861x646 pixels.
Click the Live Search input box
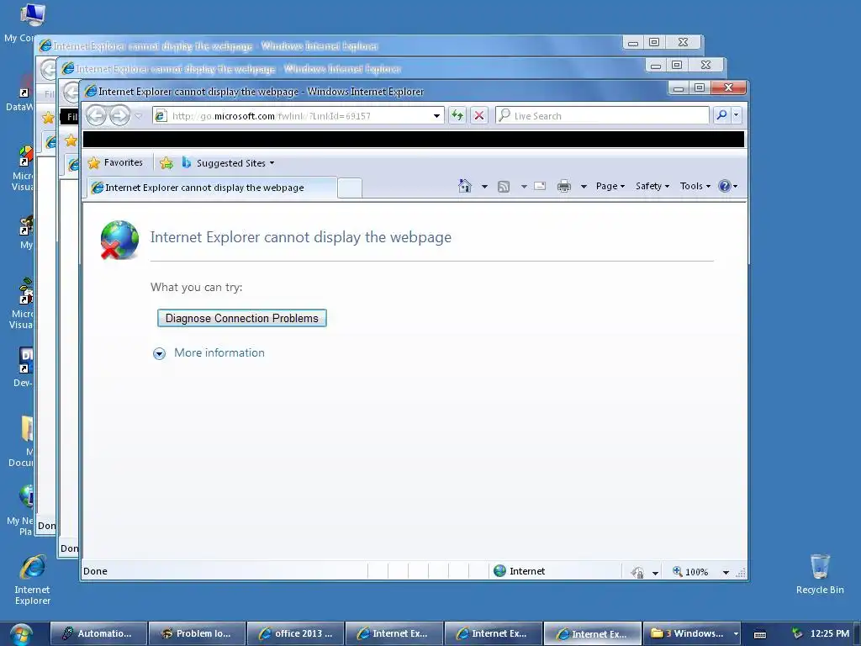pyautogui.click(x=602, y=115)
